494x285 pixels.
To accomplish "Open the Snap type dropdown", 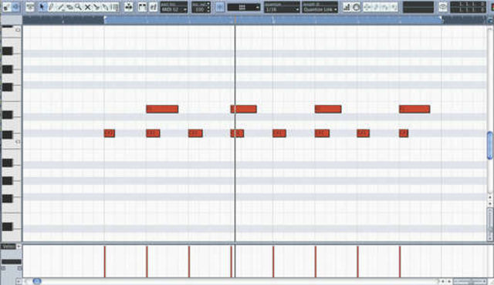I will click(244, 7).
